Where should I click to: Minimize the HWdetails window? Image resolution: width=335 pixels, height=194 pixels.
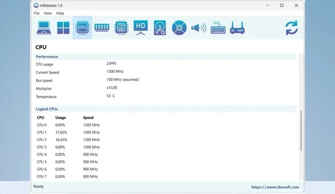coord(268,5)
